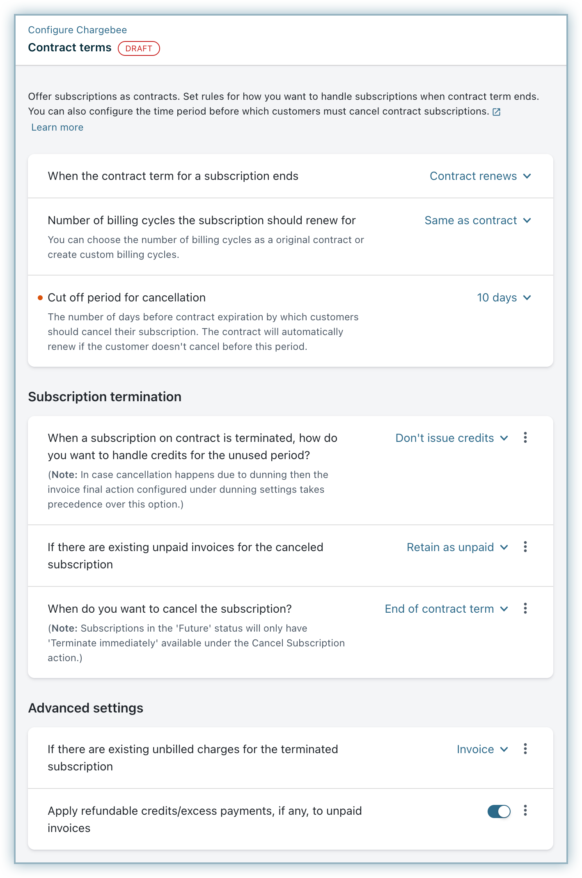The image size is (582, 878).
Task: Open kebab menu for refundable credits setting
Action: [x=525, y=811]
